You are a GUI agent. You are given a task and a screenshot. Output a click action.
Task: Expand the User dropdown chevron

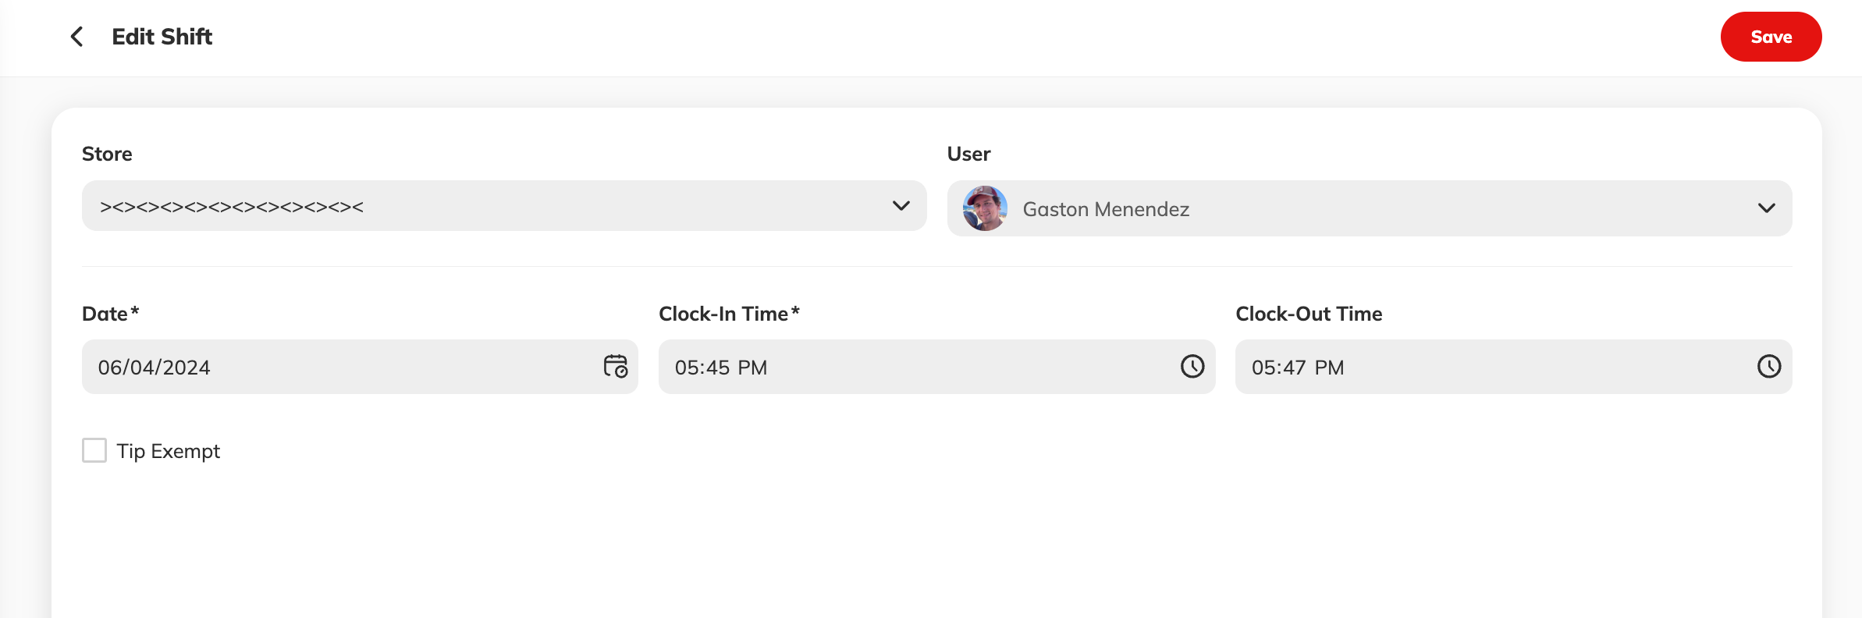pyautogui.click(x=1767, y=208)
